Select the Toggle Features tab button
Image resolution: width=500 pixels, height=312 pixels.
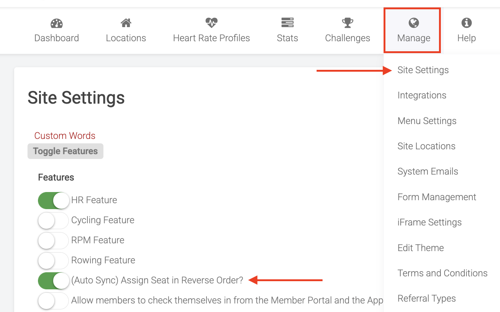[x=65, y=151]
